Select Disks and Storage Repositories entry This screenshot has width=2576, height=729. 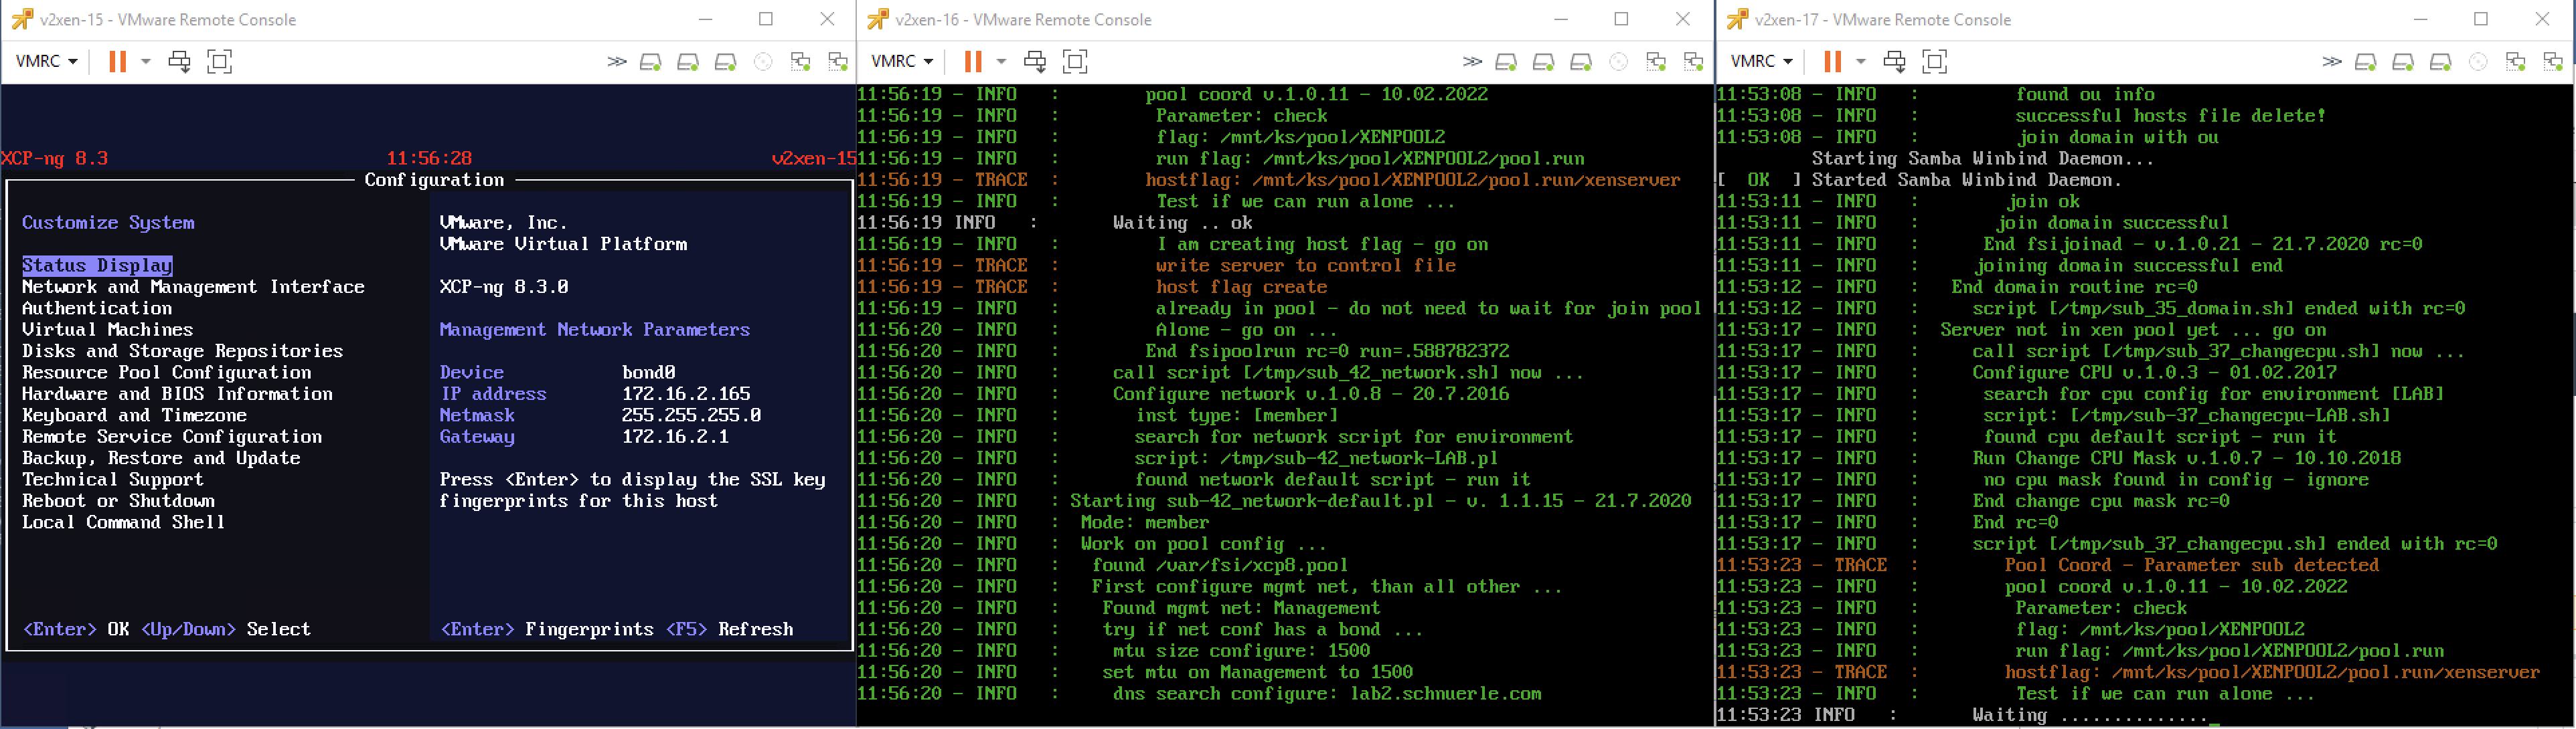click(182, 352)
